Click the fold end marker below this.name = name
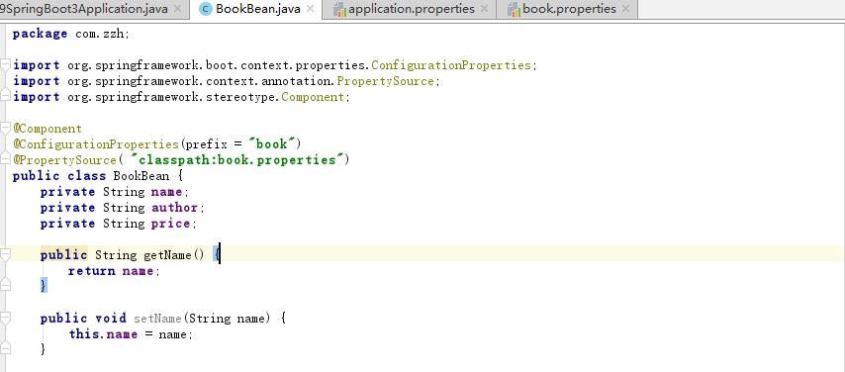Viewport: 845px width, 372px height. coord(5,348)
